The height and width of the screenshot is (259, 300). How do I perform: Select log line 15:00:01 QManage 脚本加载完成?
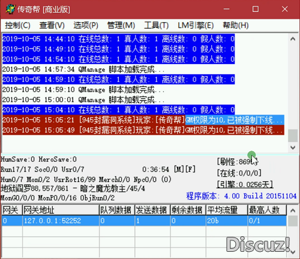point(83,100)
